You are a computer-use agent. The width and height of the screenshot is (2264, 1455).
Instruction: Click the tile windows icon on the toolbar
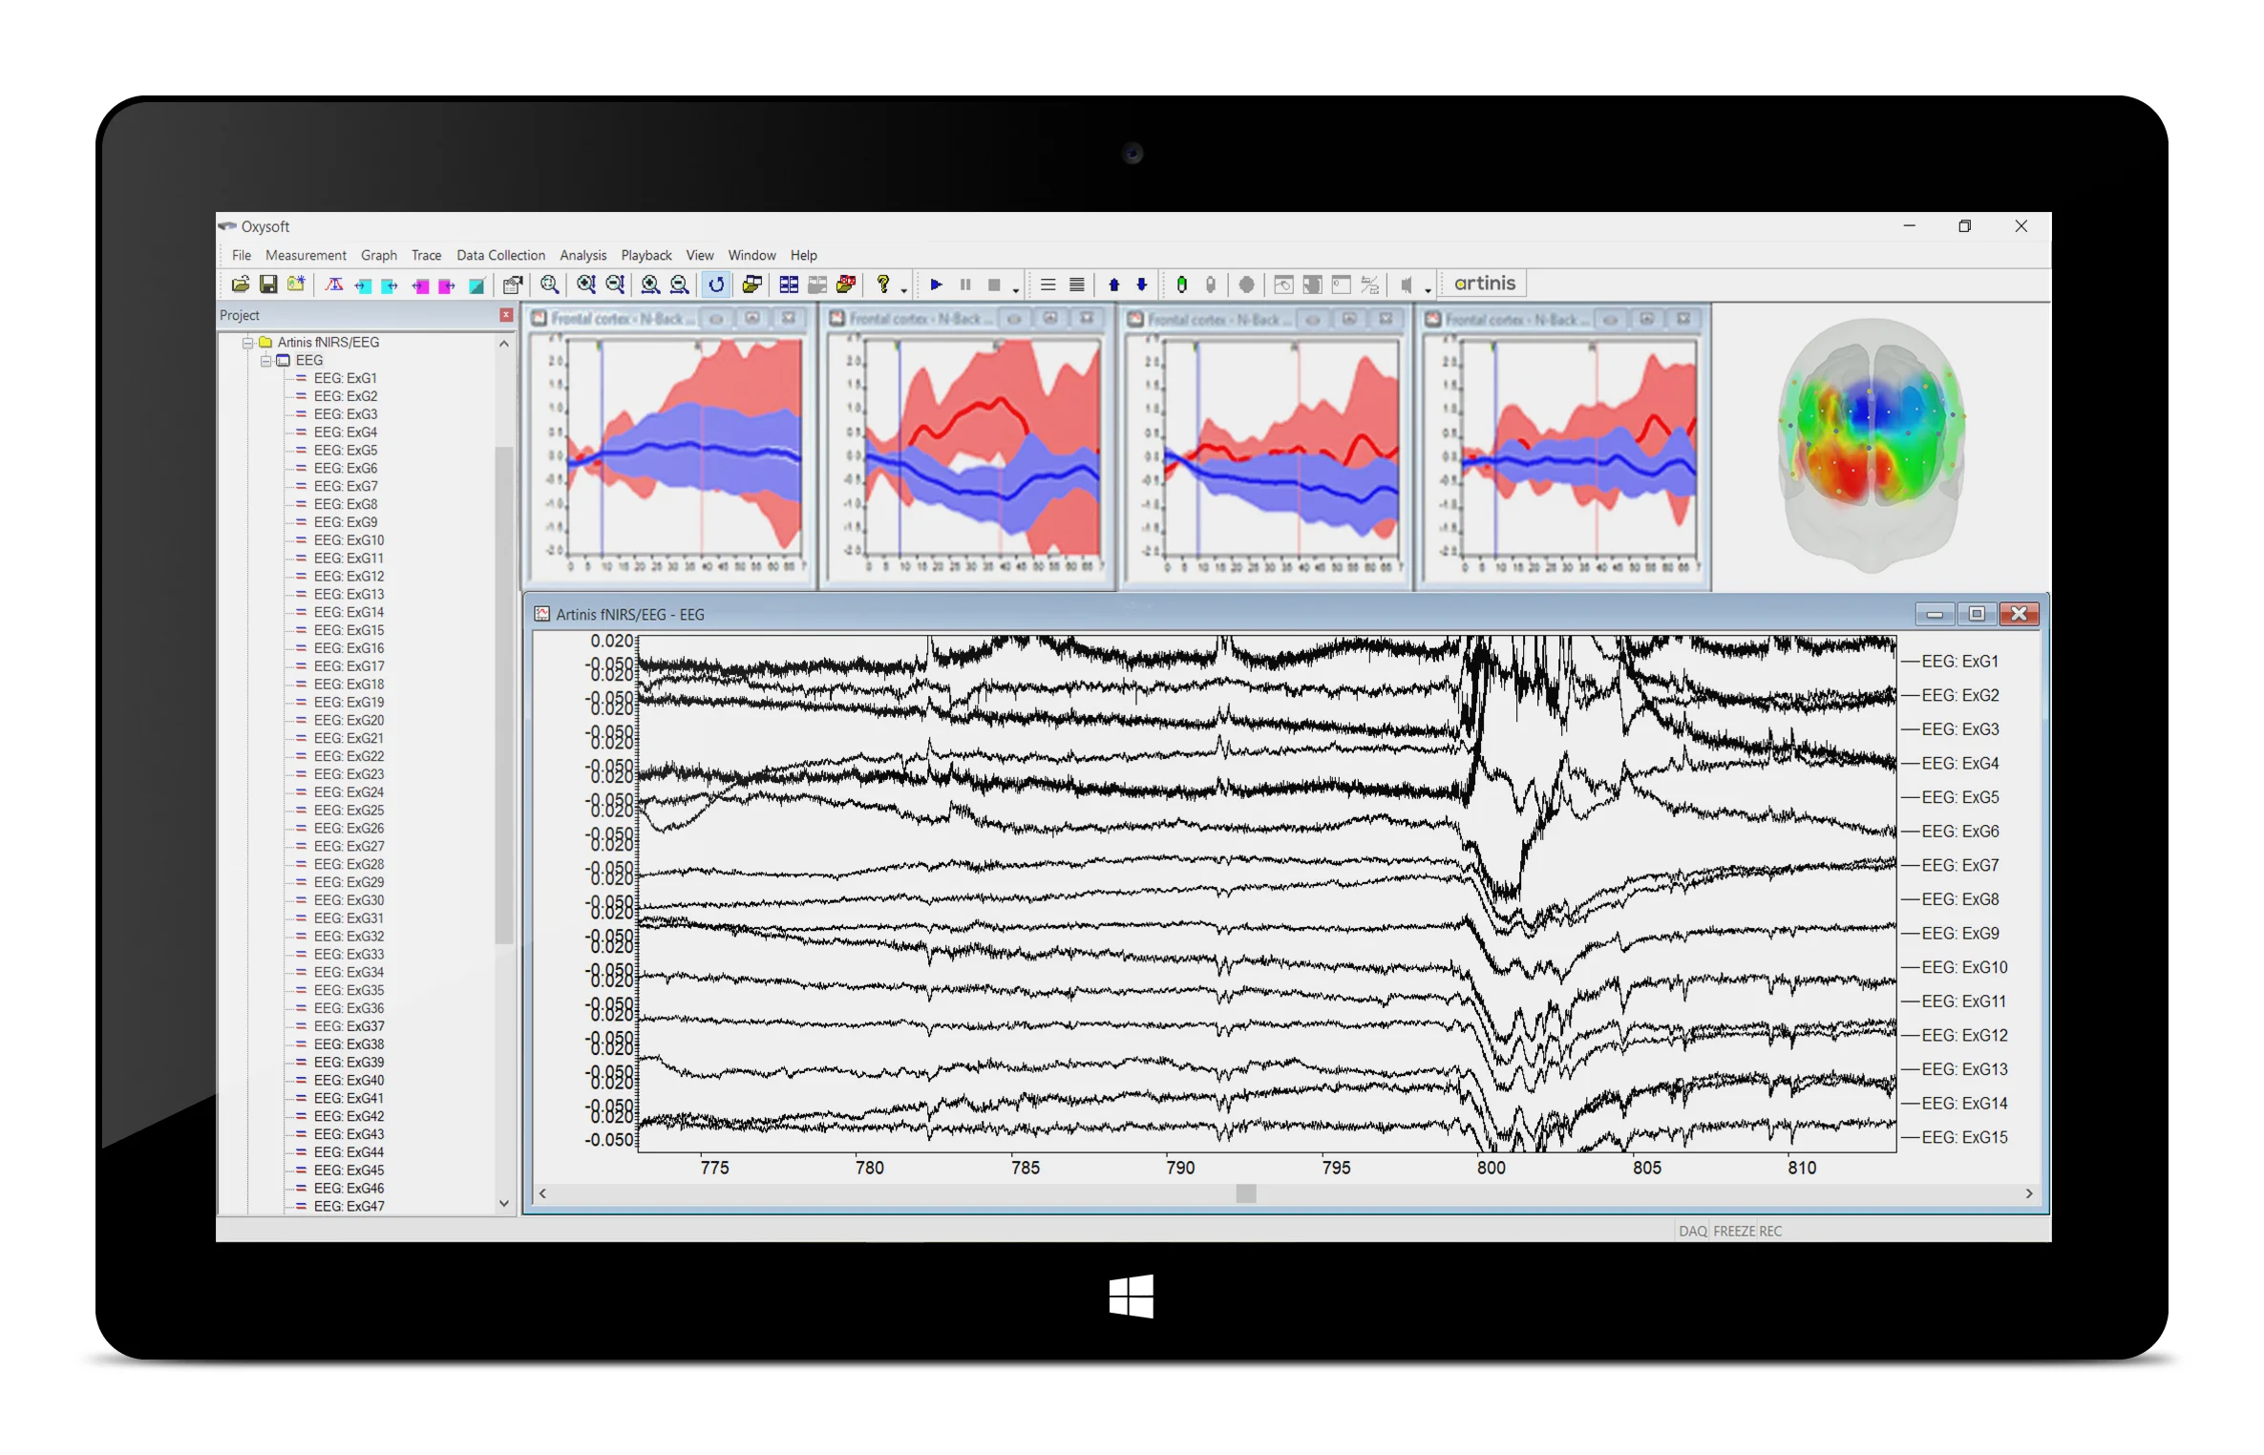pos(790,285)
